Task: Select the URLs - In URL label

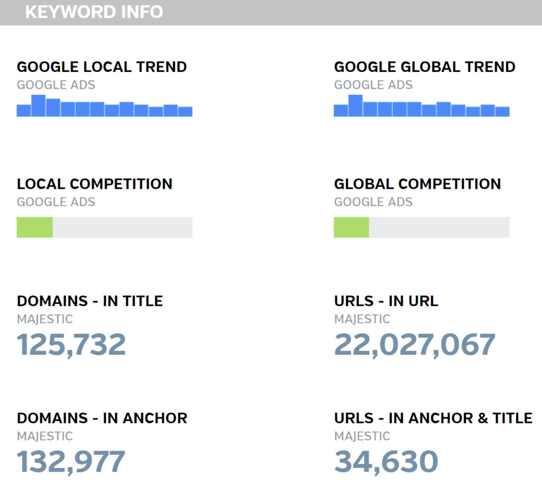Action: pos(386,301)
